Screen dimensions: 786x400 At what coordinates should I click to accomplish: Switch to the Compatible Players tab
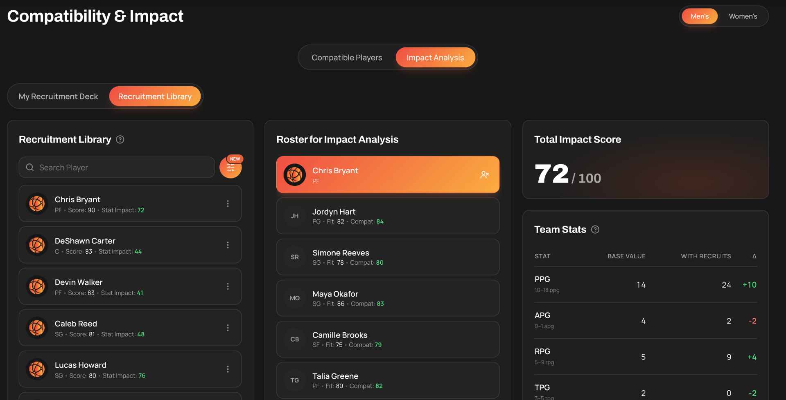347,58
